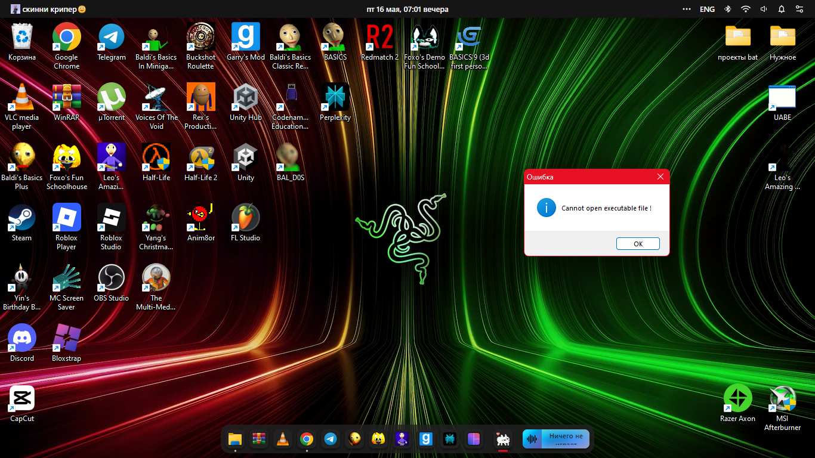Viewport: 815px width, 458px height.
Task: Select the Steam desktop shortcut
Action: tap(22, 222)
